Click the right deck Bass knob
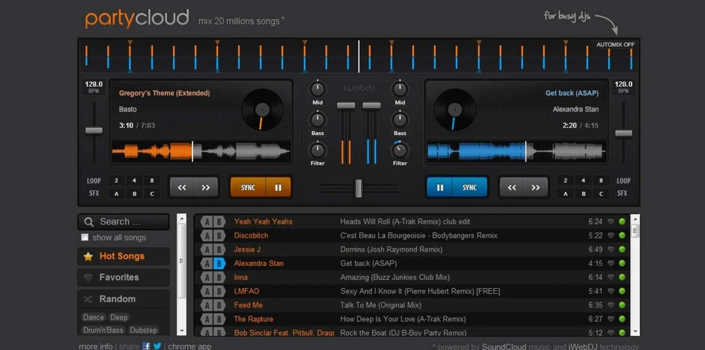The height and width of the screenshot is (350, 705). point(400,119)
